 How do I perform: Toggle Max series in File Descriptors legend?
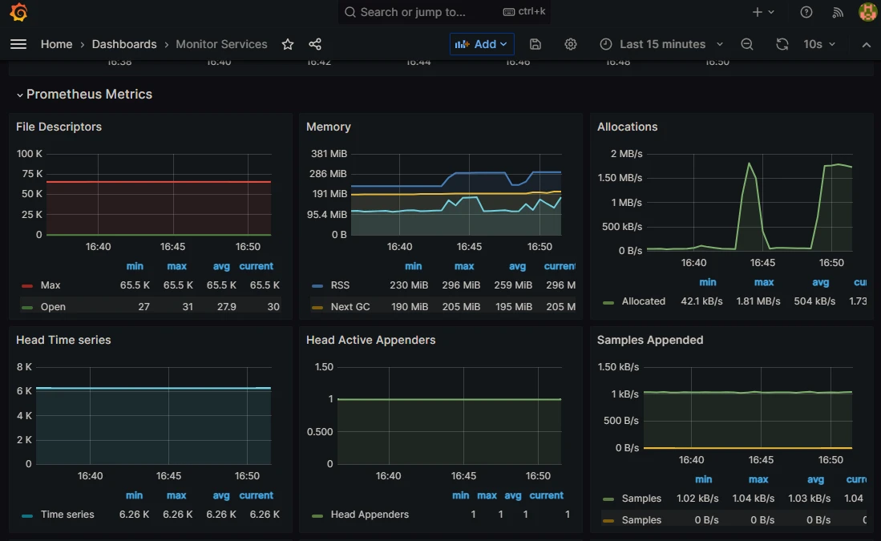50,285
